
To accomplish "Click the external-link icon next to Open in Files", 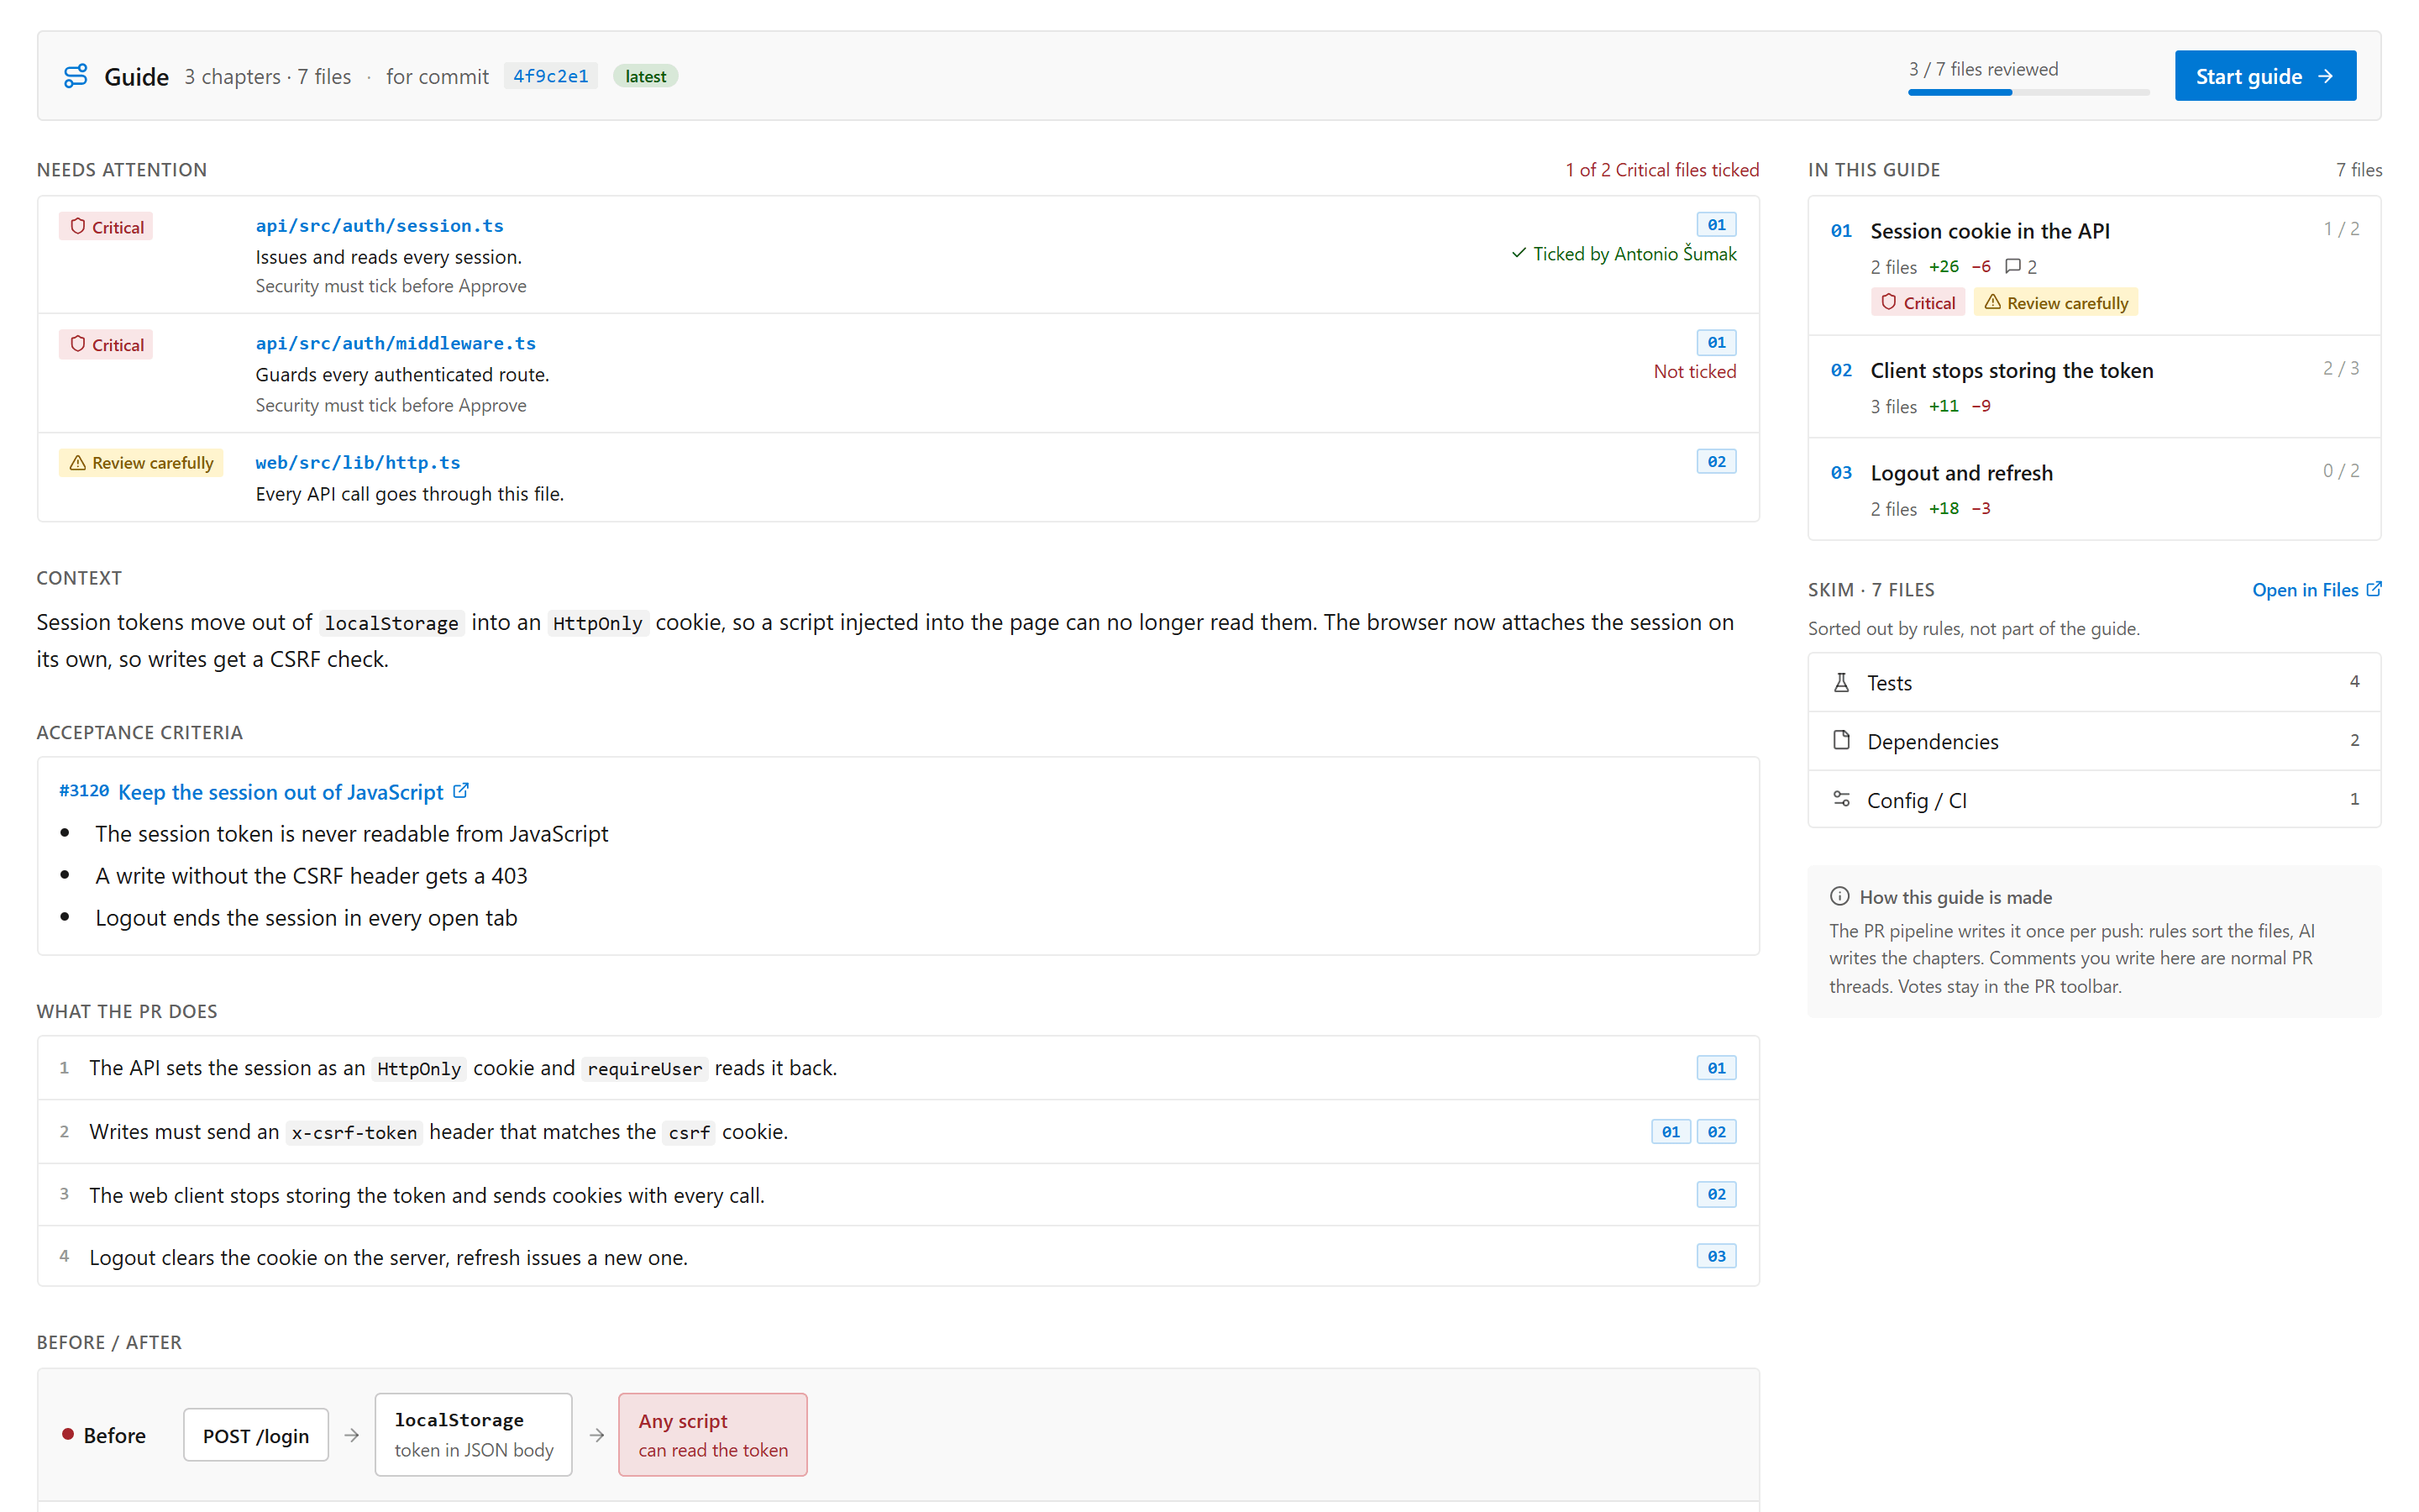I will pos(2374,589).
